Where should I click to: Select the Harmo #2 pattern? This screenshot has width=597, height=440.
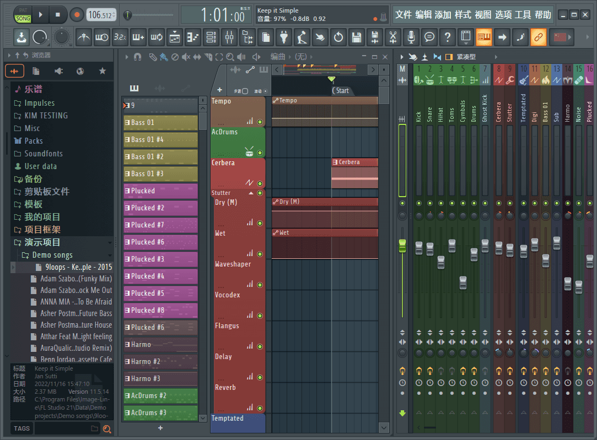click(x=160, y=362)
